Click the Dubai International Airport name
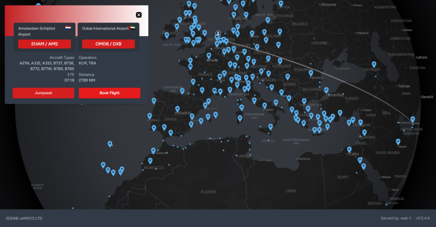Viewport: 436px width, 227px height. pos(105,29)
